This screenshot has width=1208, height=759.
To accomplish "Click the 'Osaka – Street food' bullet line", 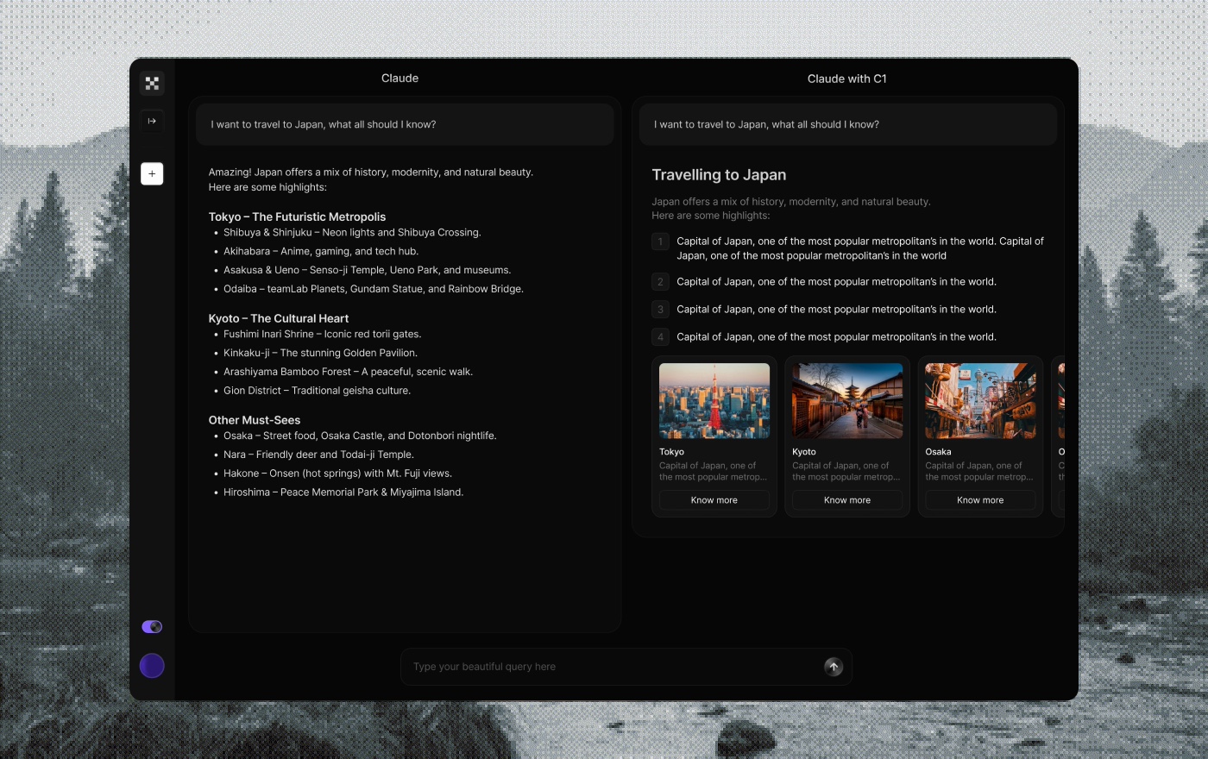I will pos(360,436).
